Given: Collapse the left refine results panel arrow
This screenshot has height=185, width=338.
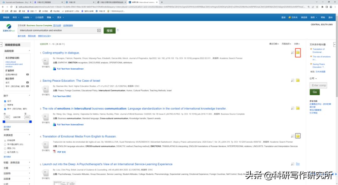Looking at the screenshot, I should [x=1, y=45].
